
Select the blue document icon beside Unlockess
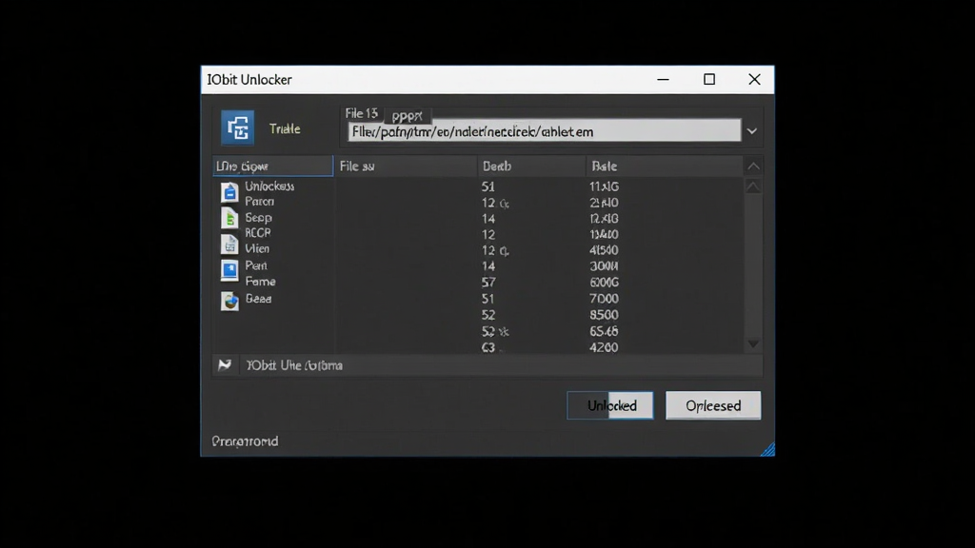pos(229,192)
